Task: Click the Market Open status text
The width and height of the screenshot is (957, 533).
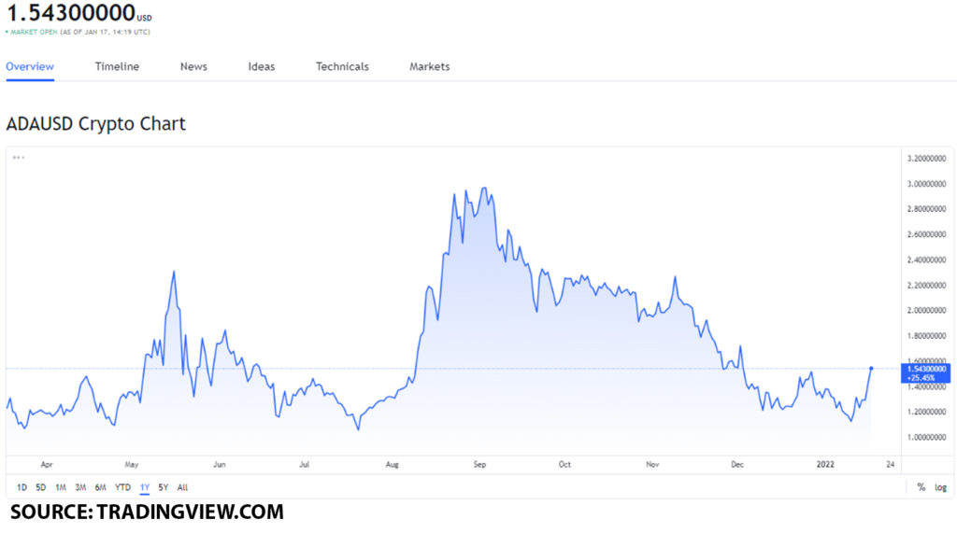Action: coord(35,32)
